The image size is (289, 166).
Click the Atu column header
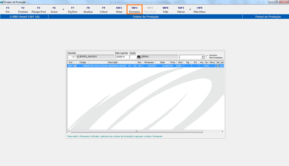pyautogui.click(x=201, y=62)
